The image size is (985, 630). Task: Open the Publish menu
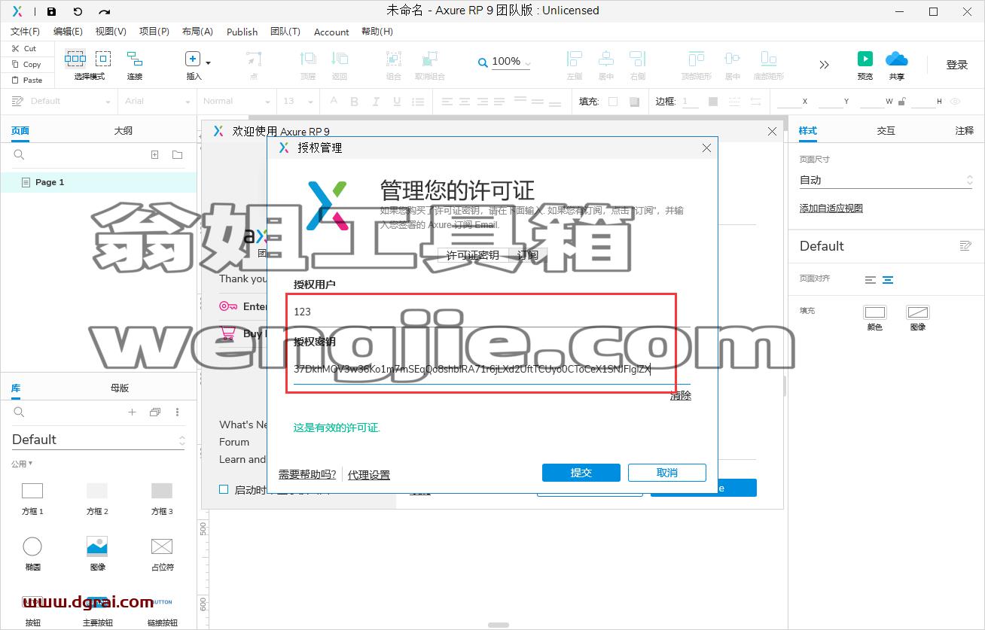(242, 32)
